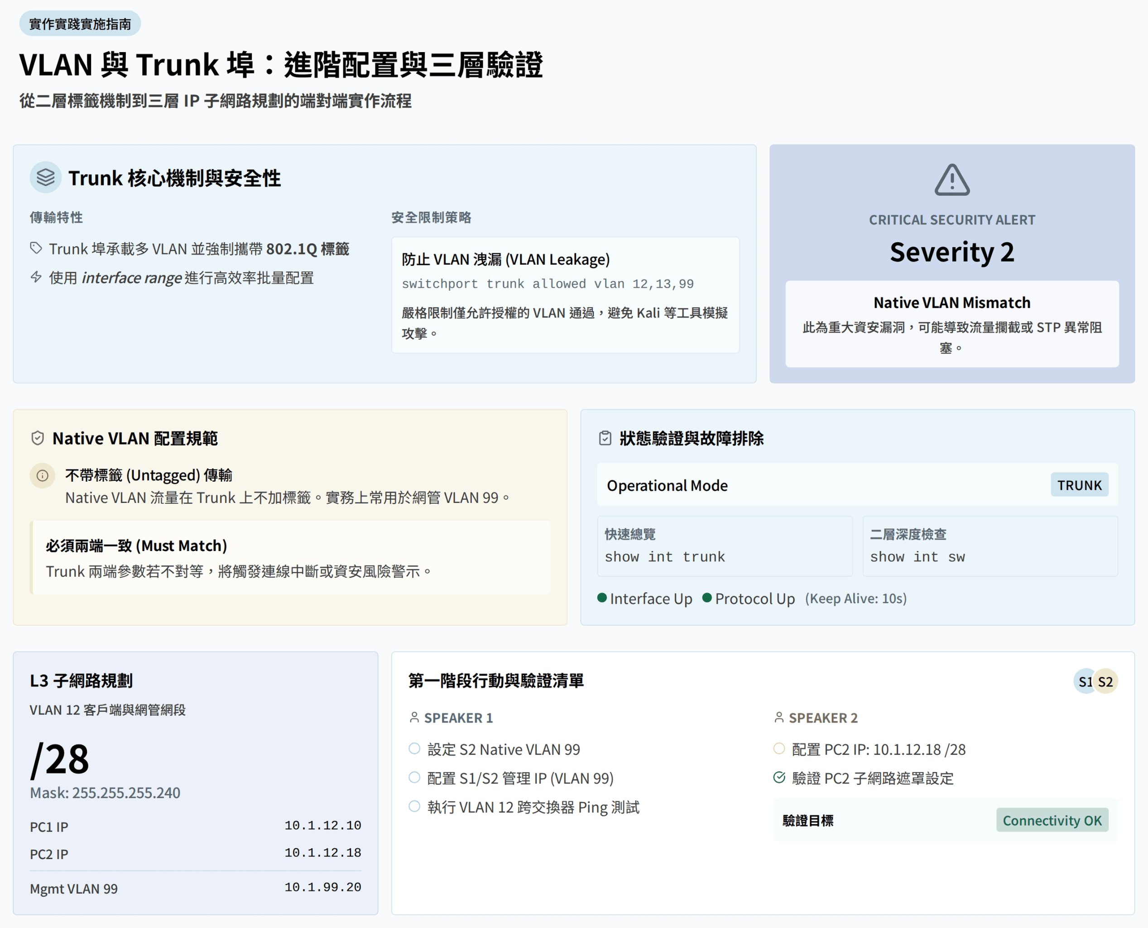Click the S1 avatar circle
The image size is (1148, 928).
click(1084, 681)
